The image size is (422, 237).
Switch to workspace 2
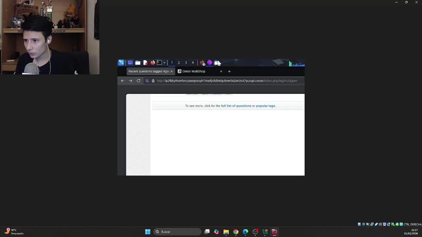179,63
